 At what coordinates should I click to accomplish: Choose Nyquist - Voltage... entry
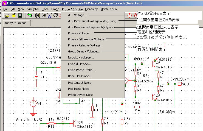click(x=93, y=57)
